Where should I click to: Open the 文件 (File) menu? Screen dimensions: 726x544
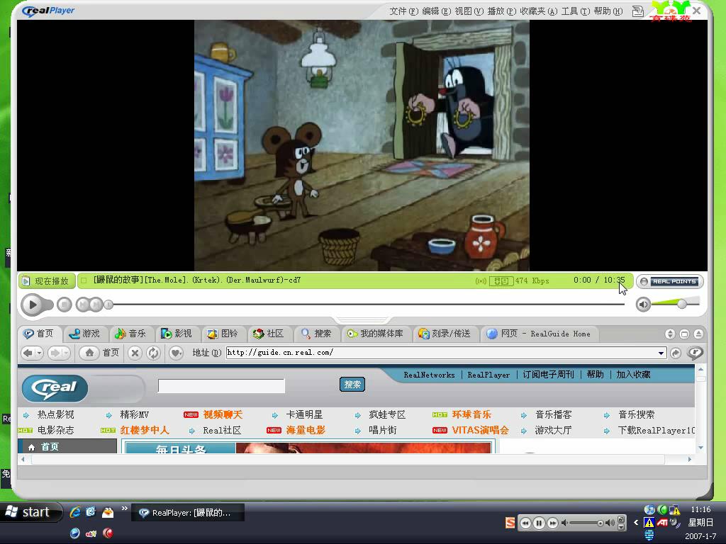point(403,11)
